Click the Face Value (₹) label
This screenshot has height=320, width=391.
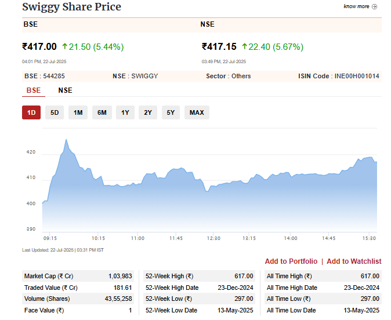coord(44,310)
